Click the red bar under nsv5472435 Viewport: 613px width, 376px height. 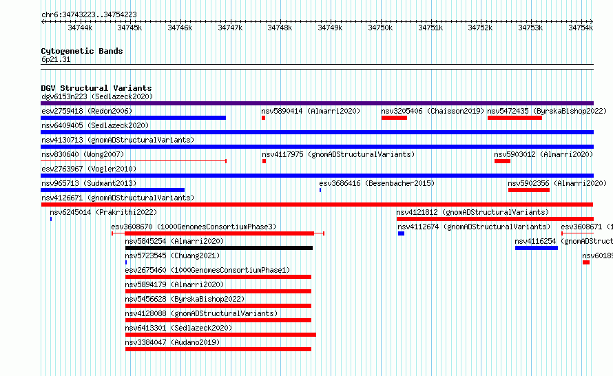coord(515,118)
